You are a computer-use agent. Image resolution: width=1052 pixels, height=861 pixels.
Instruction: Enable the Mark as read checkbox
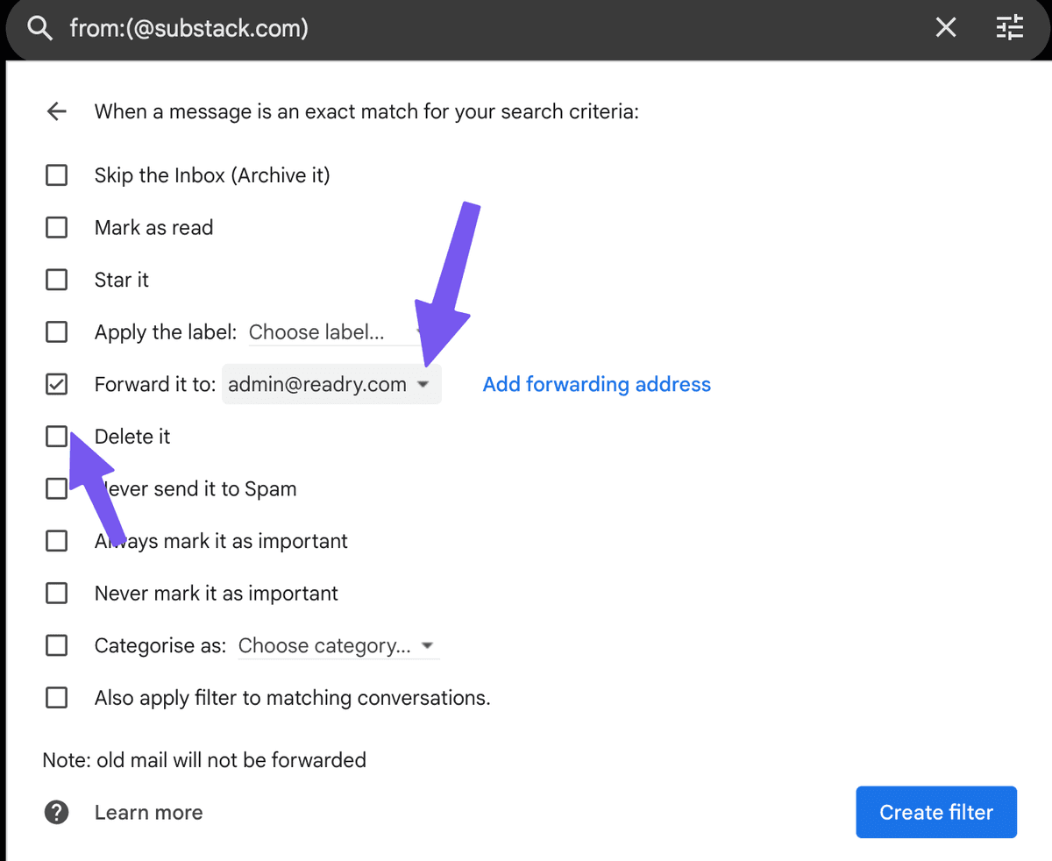(x=56, y=228)
